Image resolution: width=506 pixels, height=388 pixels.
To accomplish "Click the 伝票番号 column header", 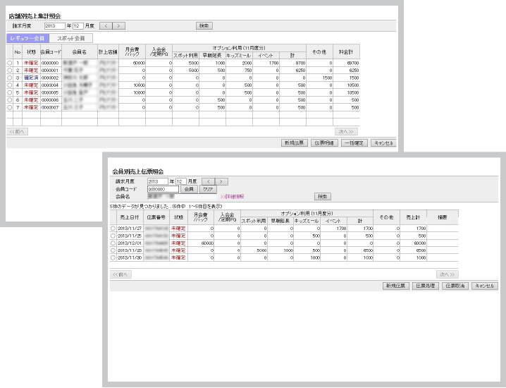I will point(156,217).
